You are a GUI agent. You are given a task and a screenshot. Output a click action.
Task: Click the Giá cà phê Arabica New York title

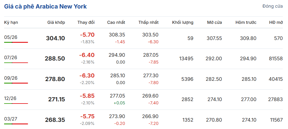click(x=45, y=7)
